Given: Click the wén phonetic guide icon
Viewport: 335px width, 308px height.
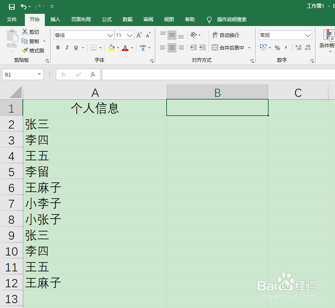Looking at the screenshot, I should [x=143, y=48].
